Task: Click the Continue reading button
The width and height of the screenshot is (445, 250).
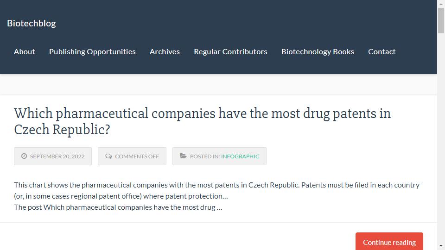Action: tap(389, 242)
